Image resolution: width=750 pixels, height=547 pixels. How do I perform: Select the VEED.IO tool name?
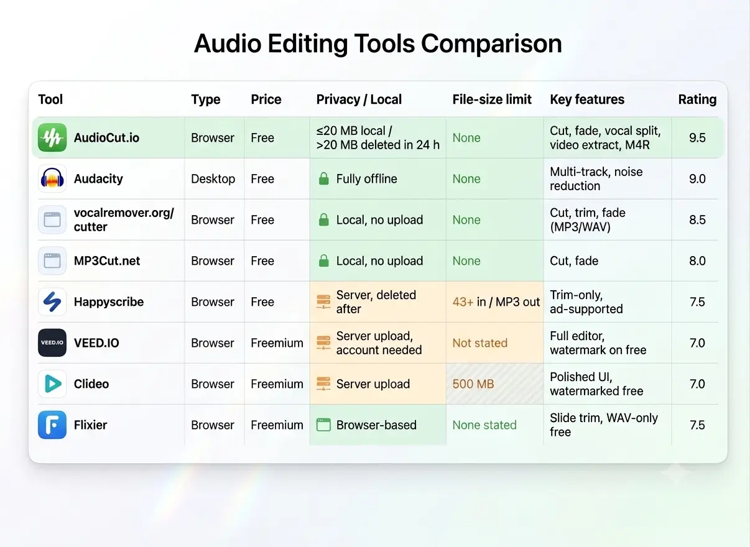click(96, 343)
